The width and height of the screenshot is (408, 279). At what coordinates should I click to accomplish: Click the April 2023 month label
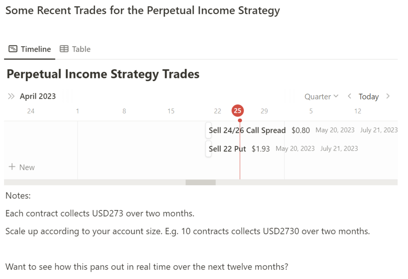pyautogui.click(x=38, y=96)
